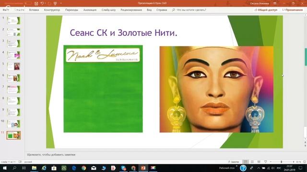Launch Internet Explorer from taskbar
Screen dimensions: 307x172
tap(44, 168)
